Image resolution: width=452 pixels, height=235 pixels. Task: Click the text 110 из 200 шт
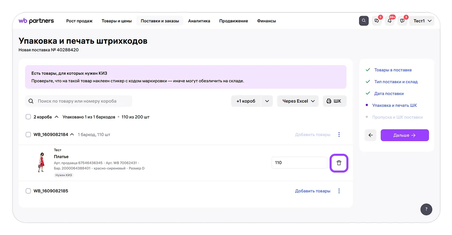[136, 117]
